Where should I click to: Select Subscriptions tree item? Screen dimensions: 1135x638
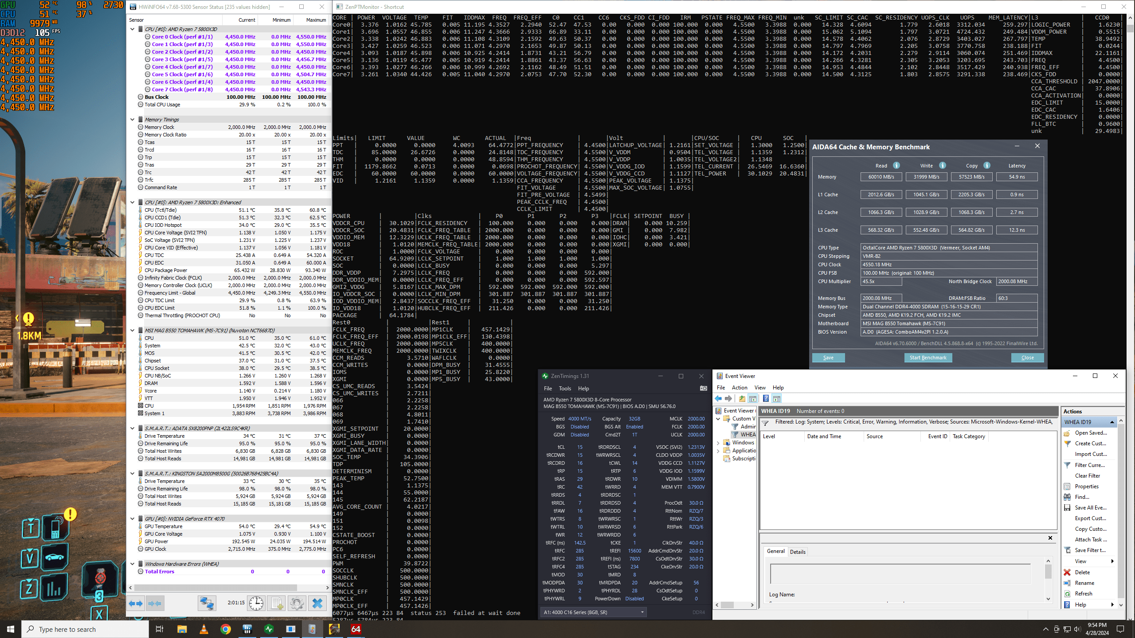(x=744, y=459)
